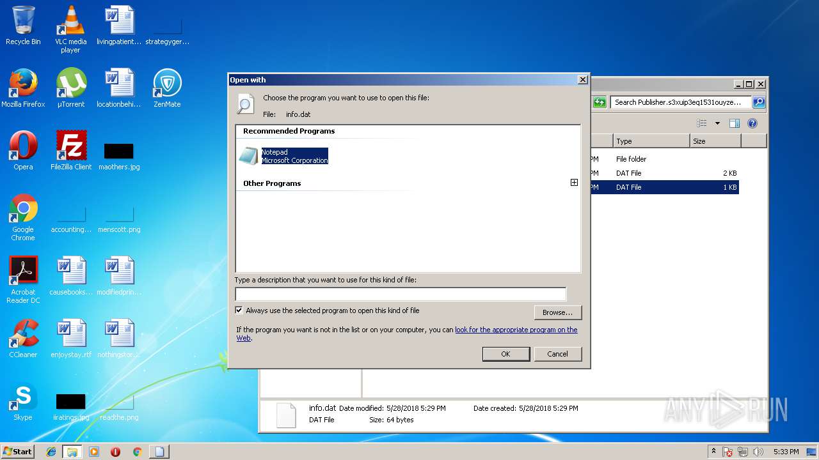Open menscott.png on desktop

click(x=119, y=219)
